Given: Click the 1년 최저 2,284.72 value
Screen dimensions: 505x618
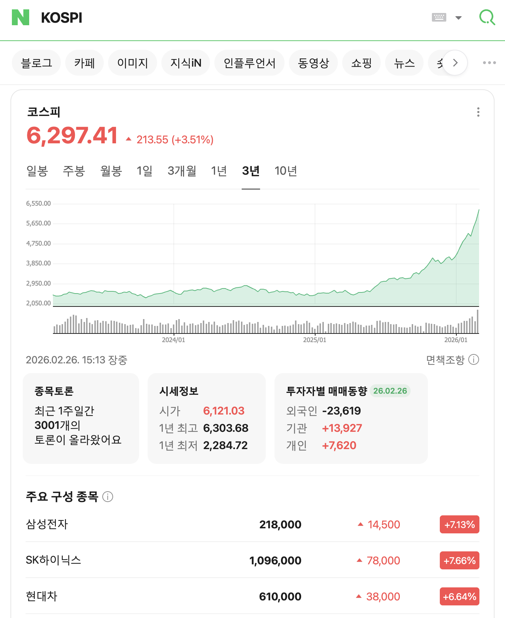Looking at the screenshot, I should coord(225,445).
